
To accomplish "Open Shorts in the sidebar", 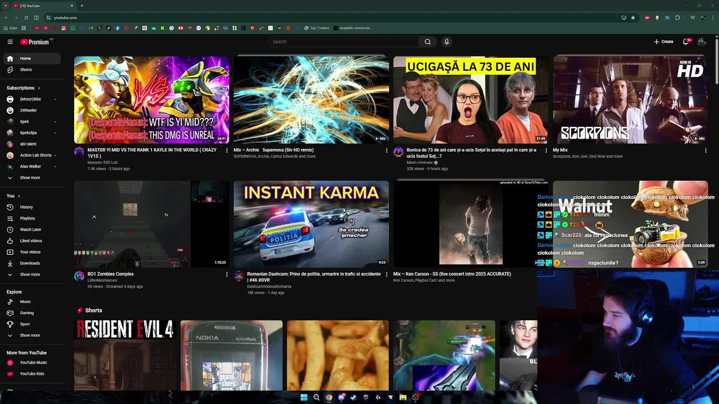I will pyautogui.click(x=31, y=70).
